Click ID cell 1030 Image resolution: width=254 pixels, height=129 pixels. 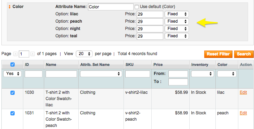(x=29, y=92)
